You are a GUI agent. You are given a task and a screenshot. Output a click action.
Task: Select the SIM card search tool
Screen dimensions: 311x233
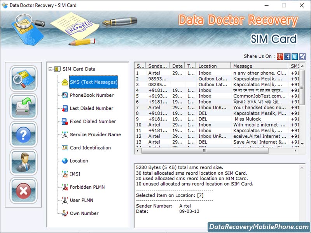23,80
